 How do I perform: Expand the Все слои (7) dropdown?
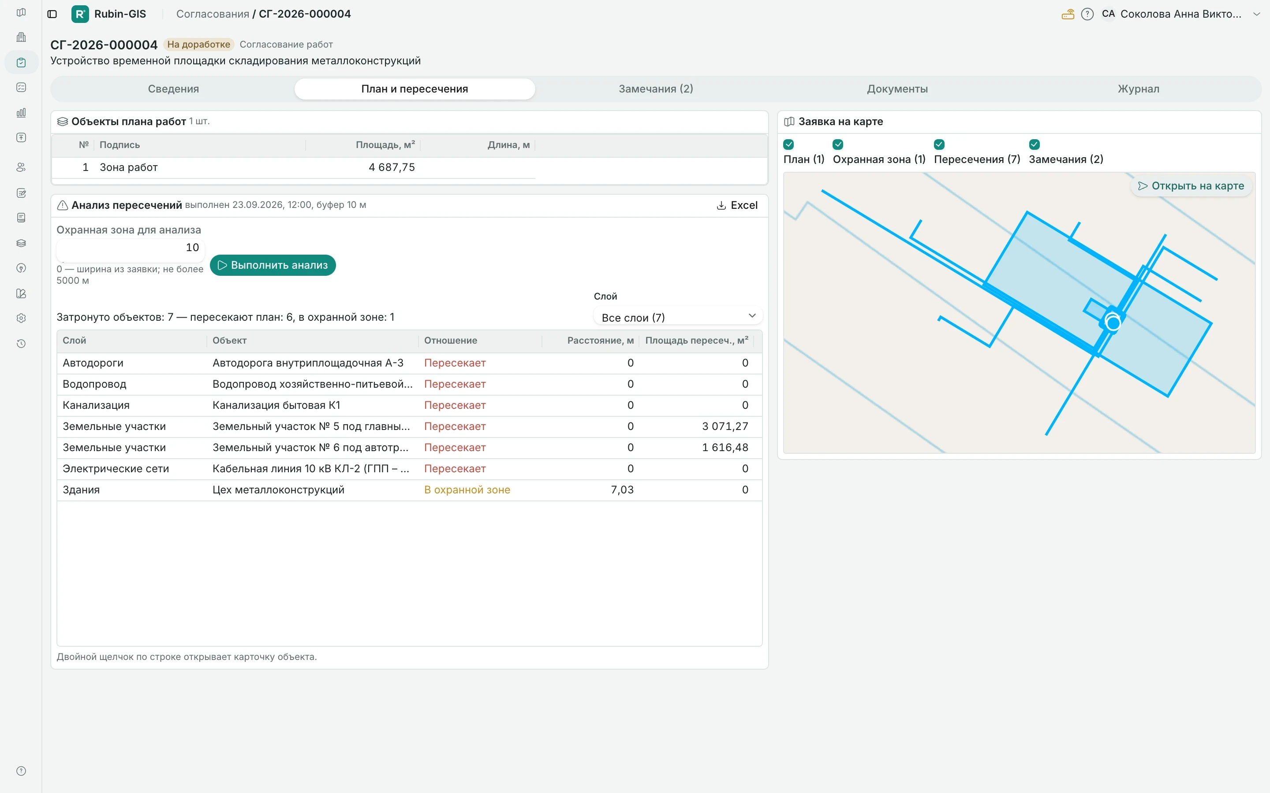click(x=677, y=317)
